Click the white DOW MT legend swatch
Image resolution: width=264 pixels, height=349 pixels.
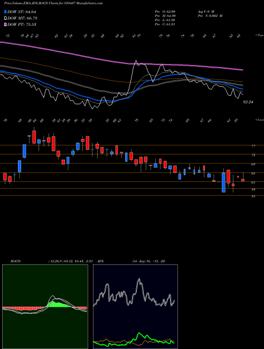click(x=5, y=18)
